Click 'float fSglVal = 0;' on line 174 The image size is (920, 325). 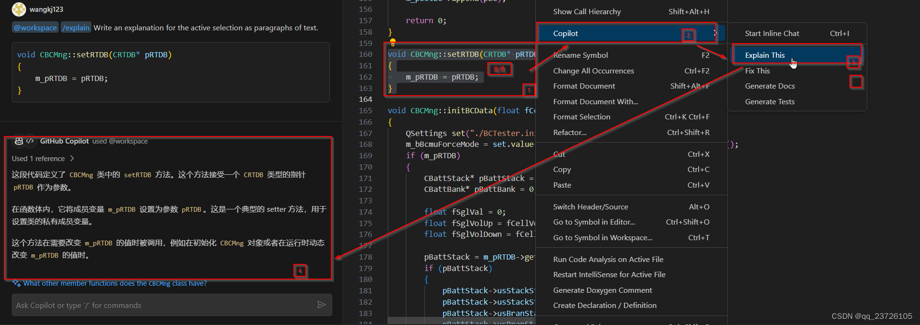(x=465, y=212)
